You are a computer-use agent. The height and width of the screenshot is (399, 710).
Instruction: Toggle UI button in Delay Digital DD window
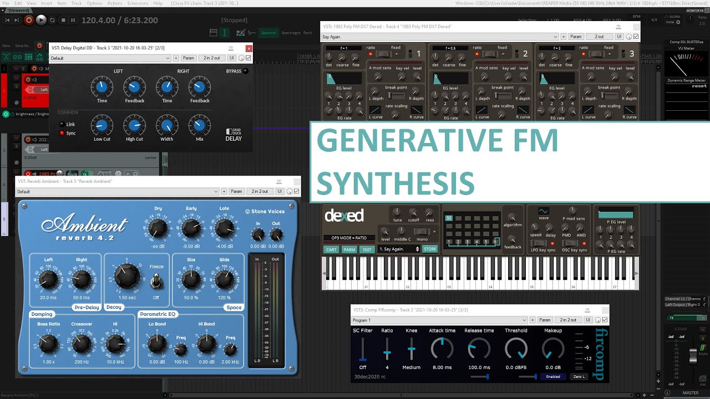(232, 58)
